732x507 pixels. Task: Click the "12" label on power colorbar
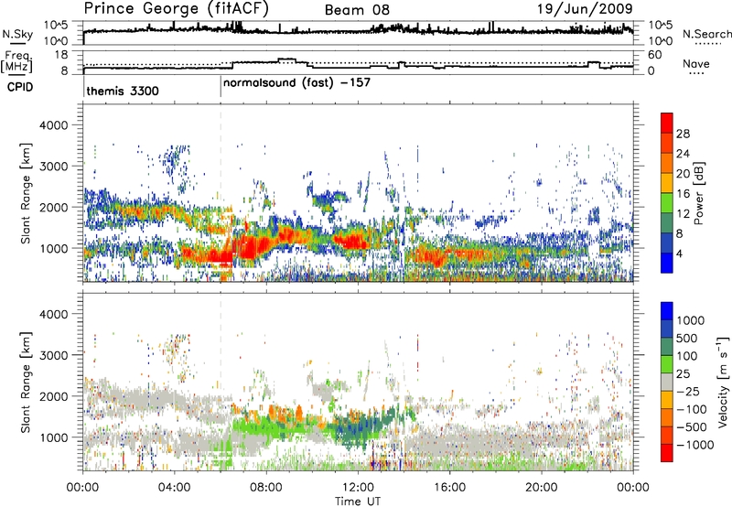(683, 214)
